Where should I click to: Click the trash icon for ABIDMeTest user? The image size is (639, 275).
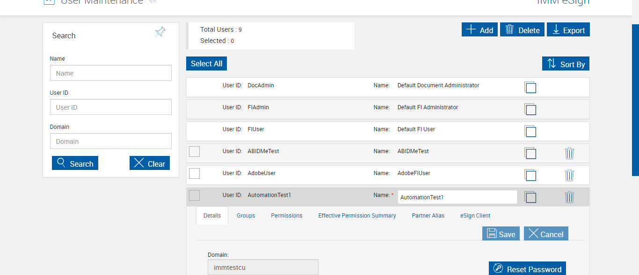tap(569, 153)
